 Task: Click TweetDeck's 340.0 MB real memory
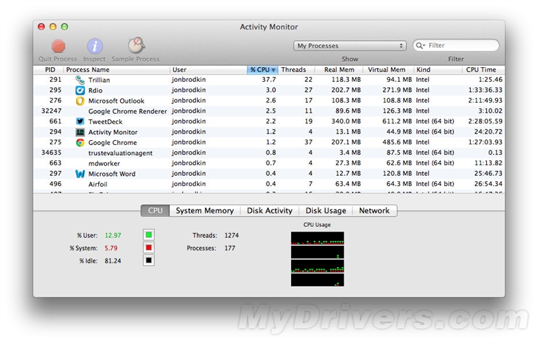click(346, 121)
